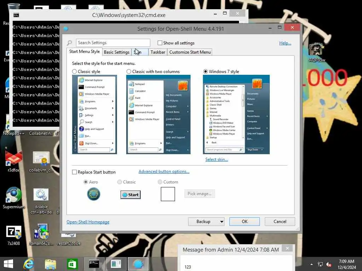Click the empty Custom button image box
Screen dimensions: 362x271
pos(168,194)
